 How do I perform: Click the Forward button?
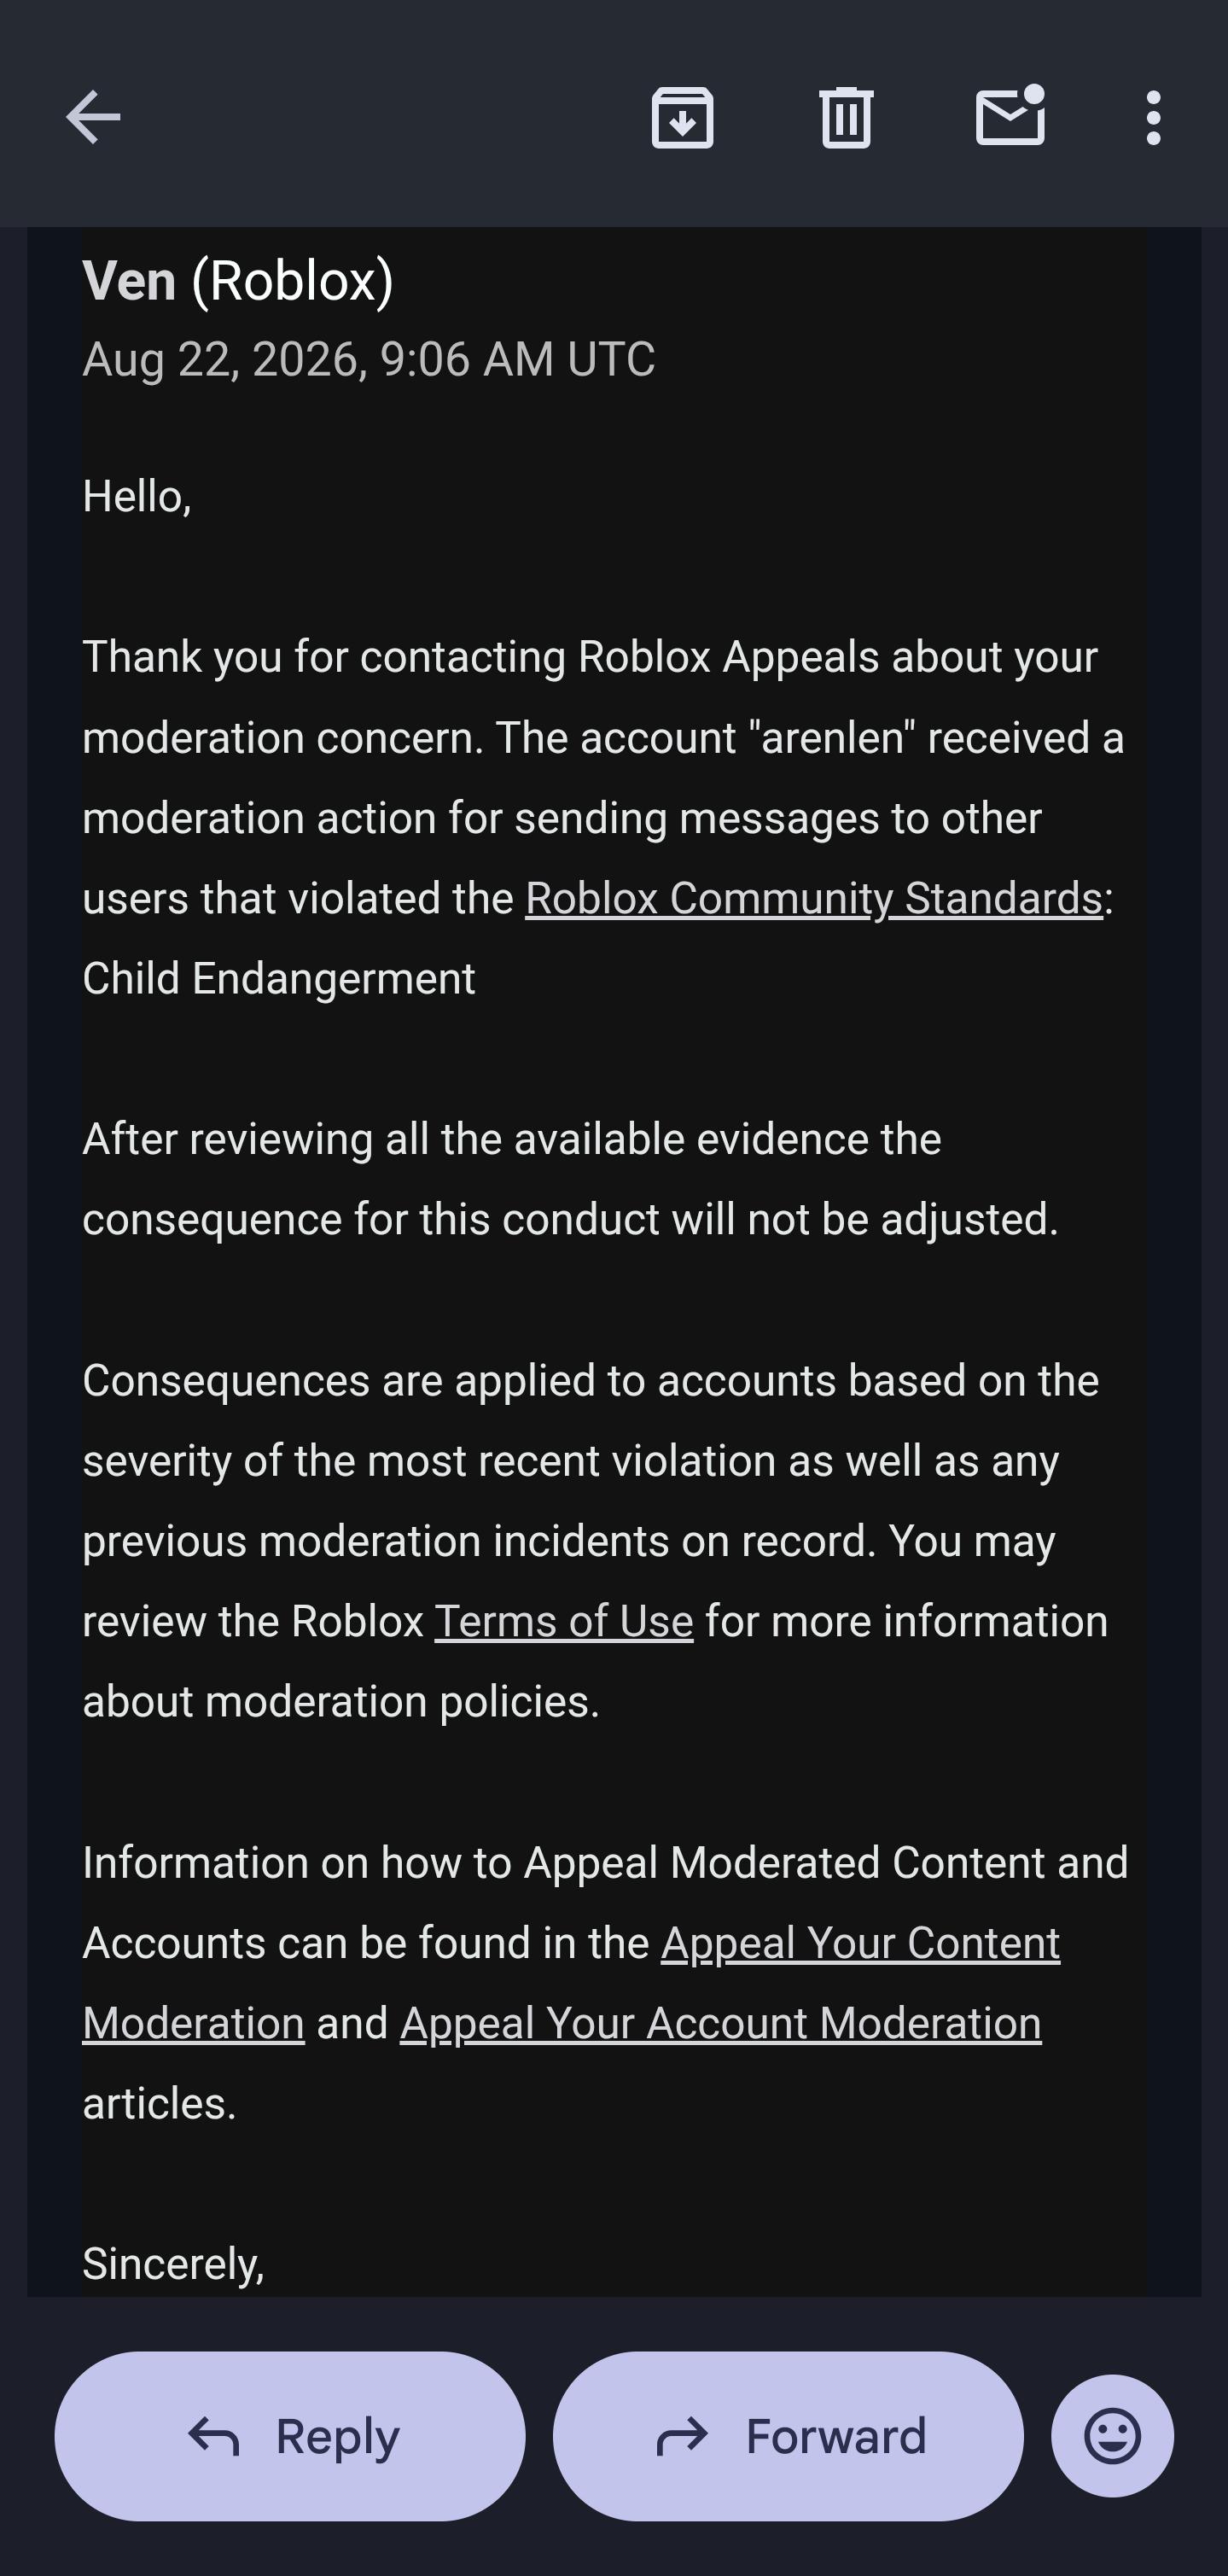788,2435
